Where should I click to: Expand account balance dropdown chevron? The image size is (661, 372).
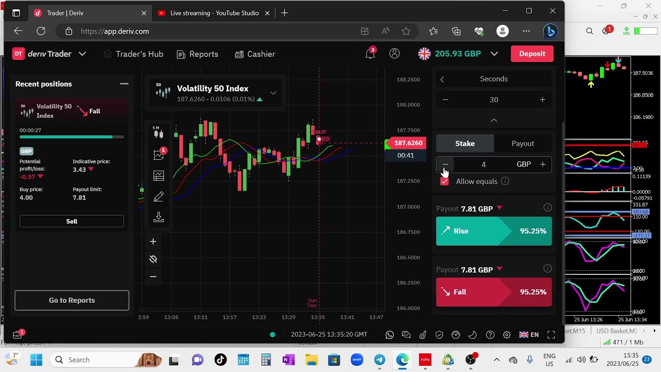pyautogui.click(x=494, y=54)
